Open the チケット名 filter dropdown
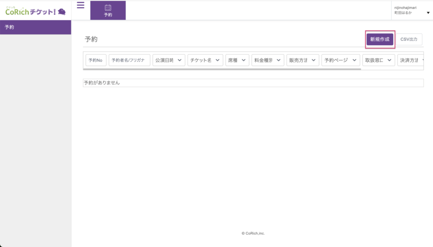Screen dimensions: 433x247 (x=205, y=60)
